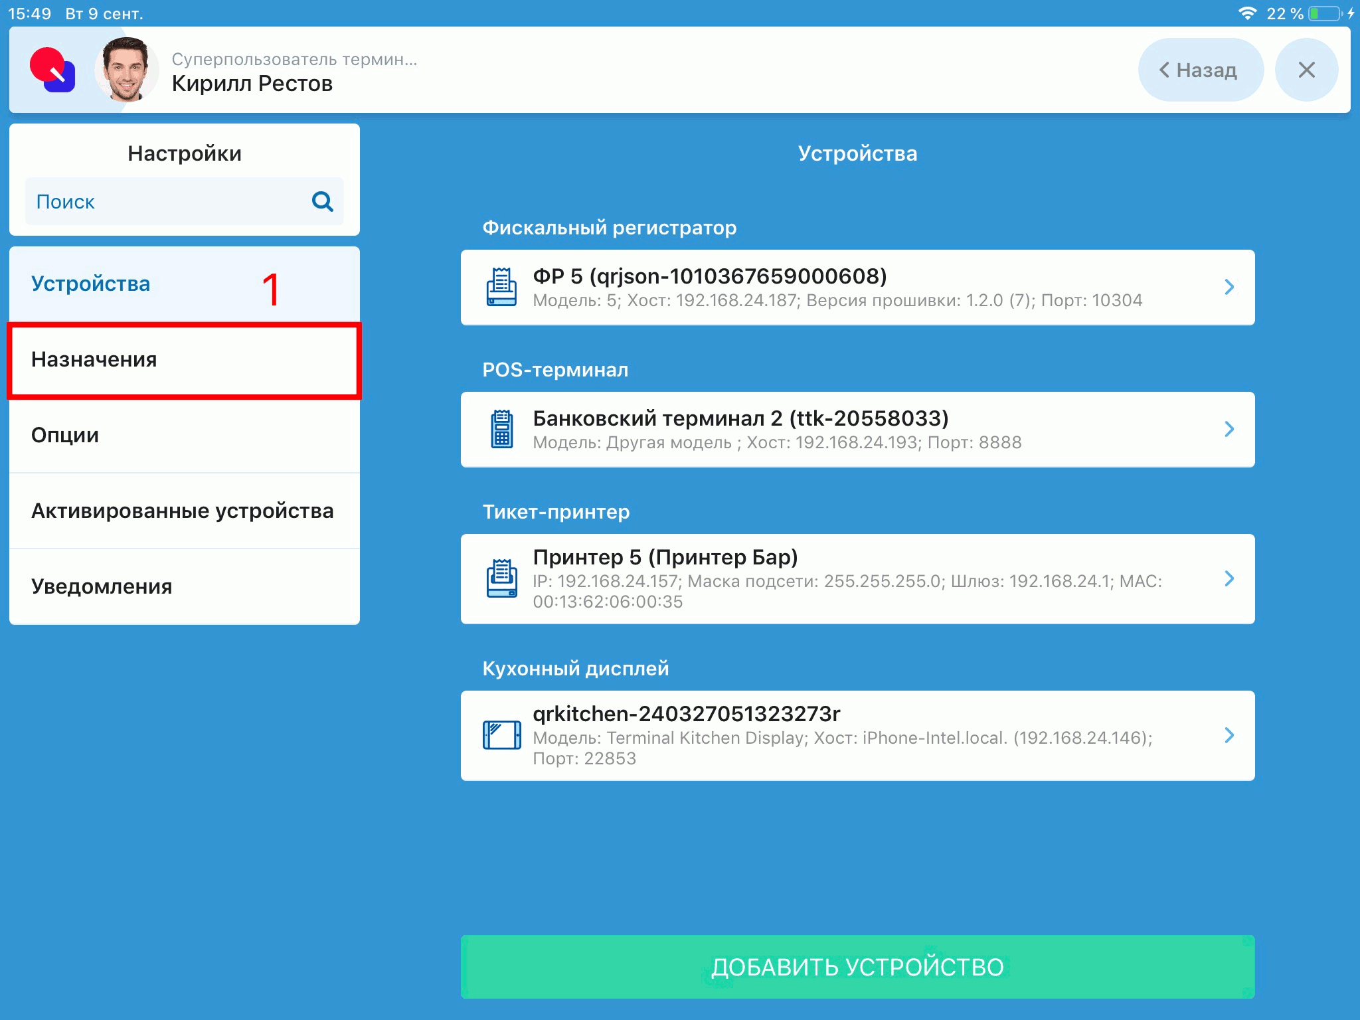Image resolution: width=1360 pixels, height=1020 pixels.
Task: Expand qrkitchen display chevron
Action: 1229,735
